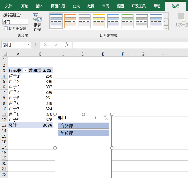
Task: Click the Name Box showing 部门
Action: 14,45
